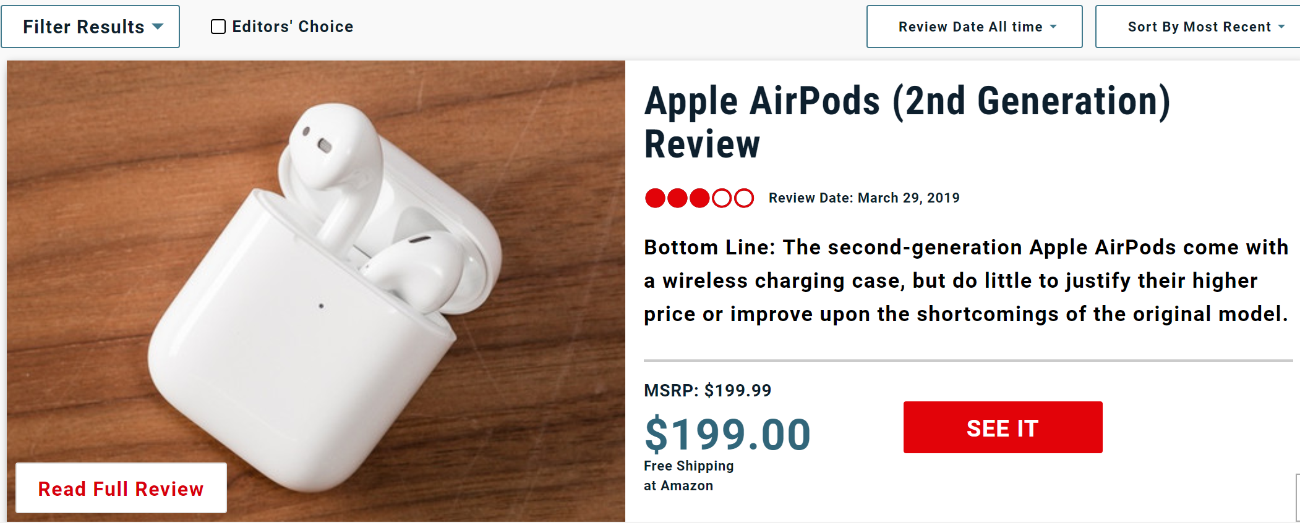Click the Review Date dropdown caret
Viewport: 1300px width, 523px height.
(1053, 27)
